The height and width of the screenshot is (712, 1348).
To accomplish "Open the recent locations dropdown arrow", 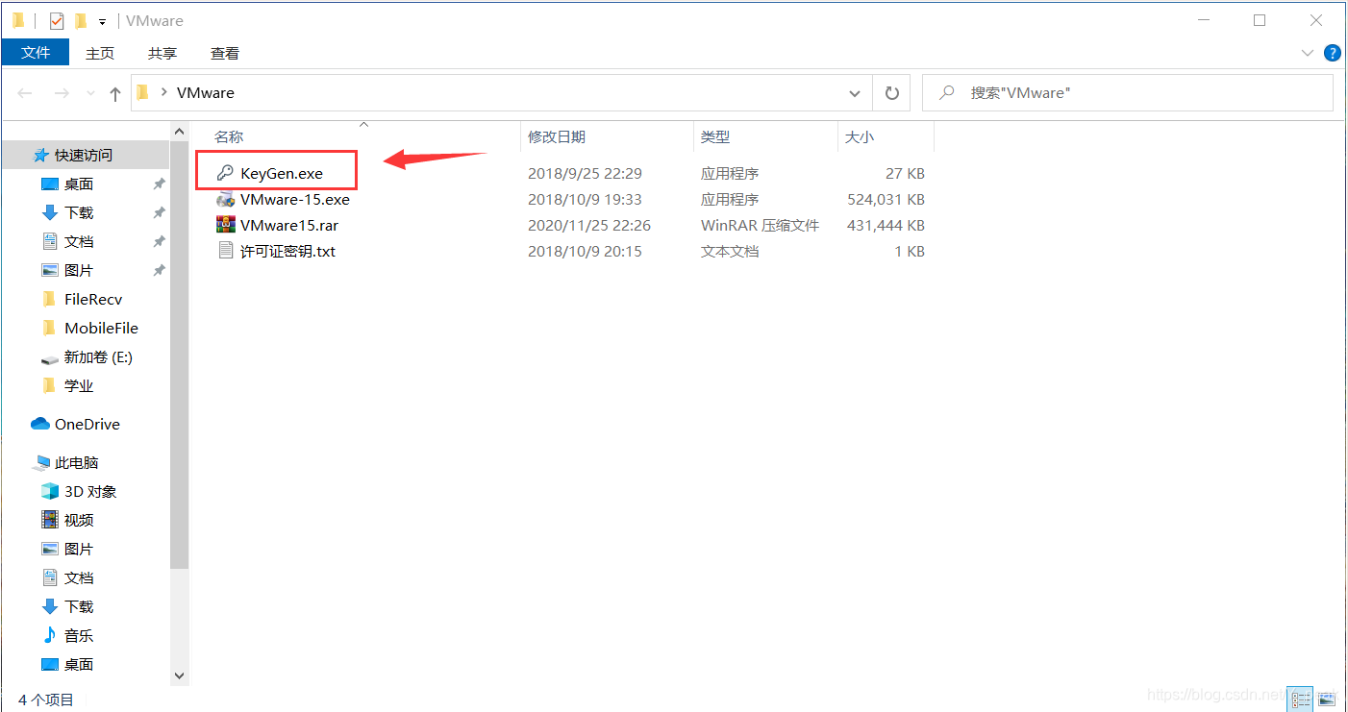I will coord(91,93).
